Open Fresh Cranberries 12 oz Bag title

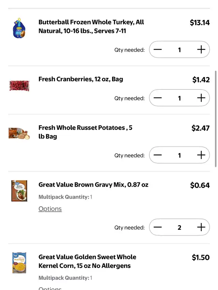81,79
